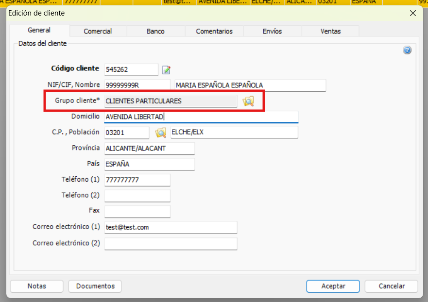
Task: Open the postal code search lookup icon
Action: 160,133
